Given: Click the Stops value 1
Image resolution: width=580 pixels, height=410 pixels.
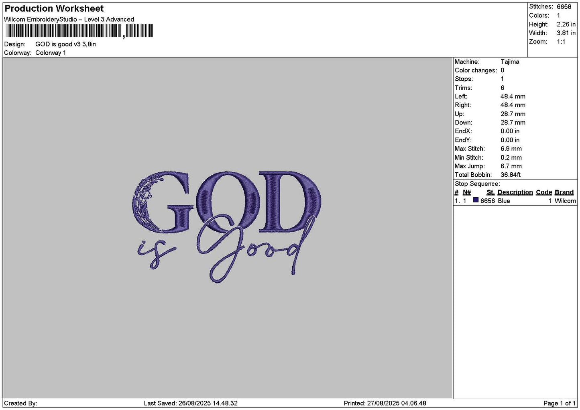Looking at the screenshot, I should tap(503, 79).
